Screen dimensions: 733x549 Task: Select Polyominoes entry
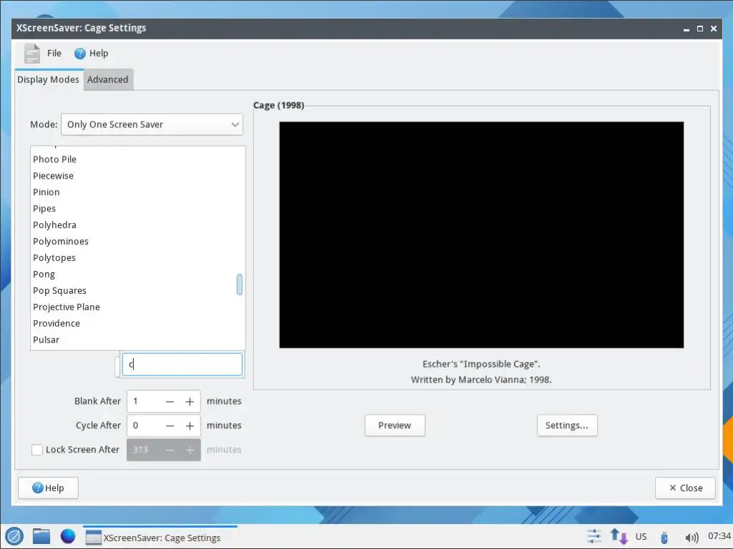pos(137,242)
